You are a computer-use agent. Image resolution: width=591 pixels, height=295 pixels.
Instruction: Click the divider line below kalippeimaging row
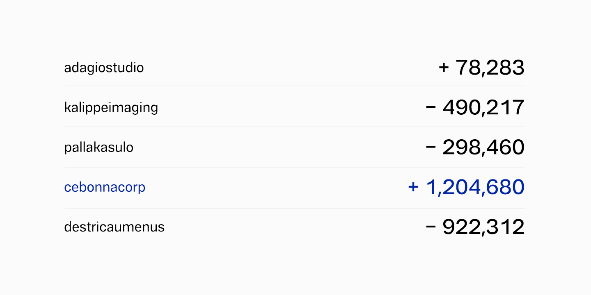click(295, 127)
